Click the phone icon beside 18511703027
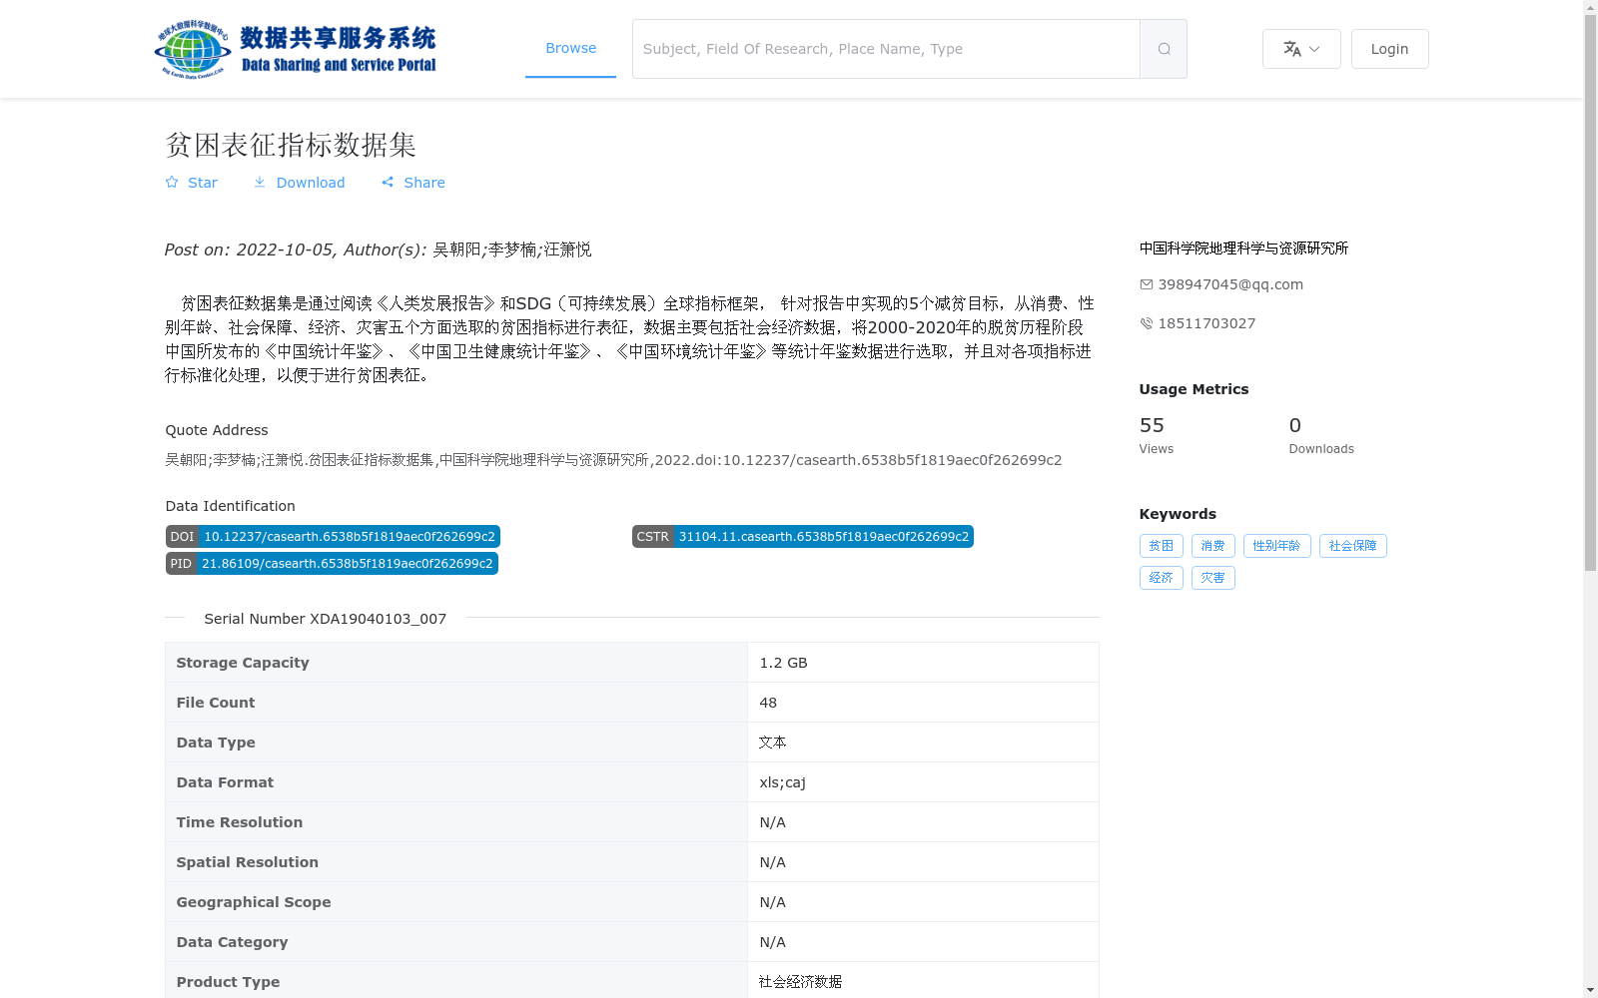 tap(1146, 323)
